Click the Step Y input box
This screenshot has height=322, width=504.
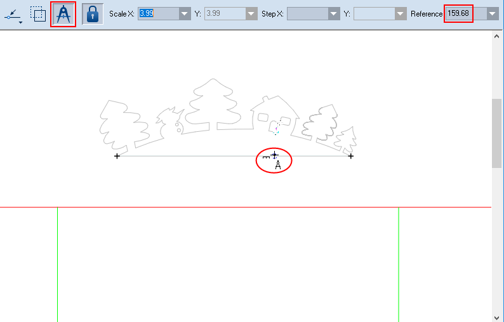pyautogui.click(x=372, y=13)
